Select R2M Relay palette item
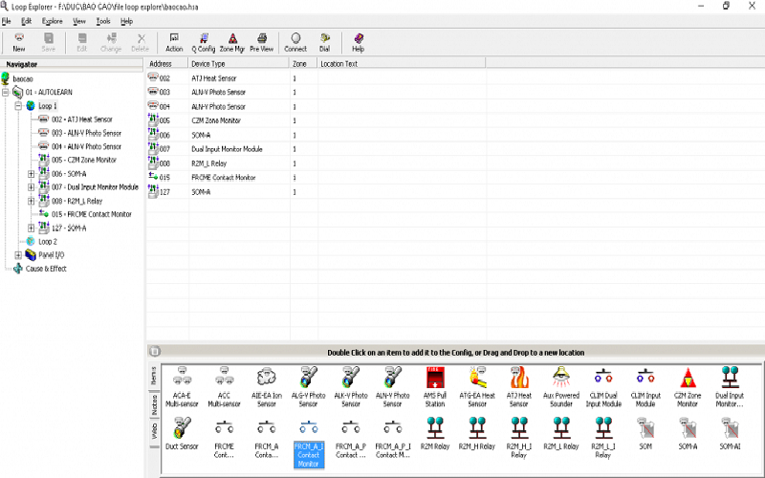 coord(435,433)
